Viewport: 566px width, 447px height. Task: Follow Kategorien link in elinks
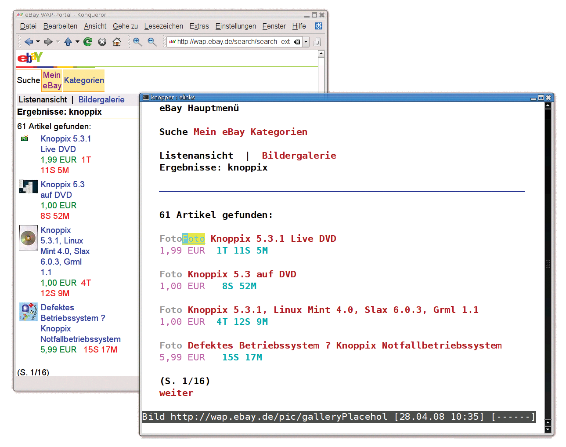click(279, 132)
